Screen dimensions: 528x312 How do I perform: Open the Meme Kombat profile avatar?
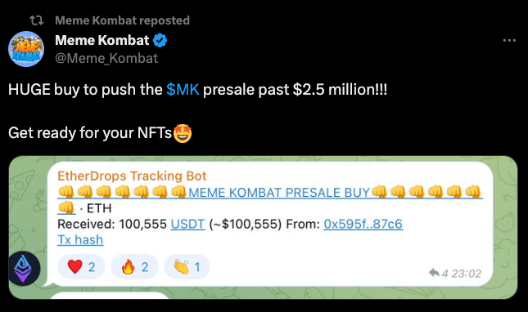pyautogui.click(x=26, y=49)
